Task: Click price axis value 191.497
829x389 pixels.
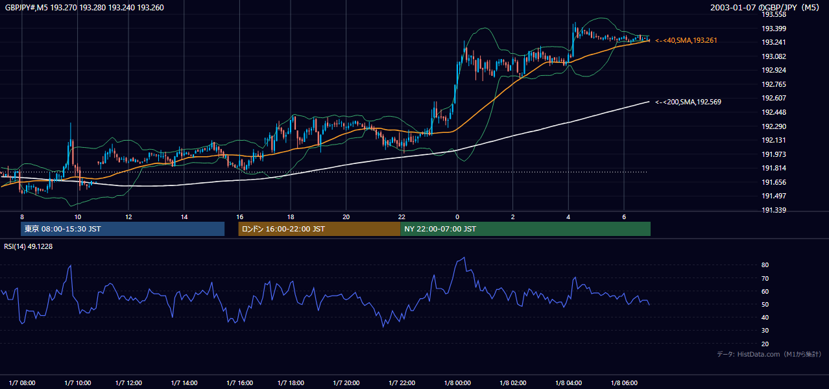Action: pos(773,196)
